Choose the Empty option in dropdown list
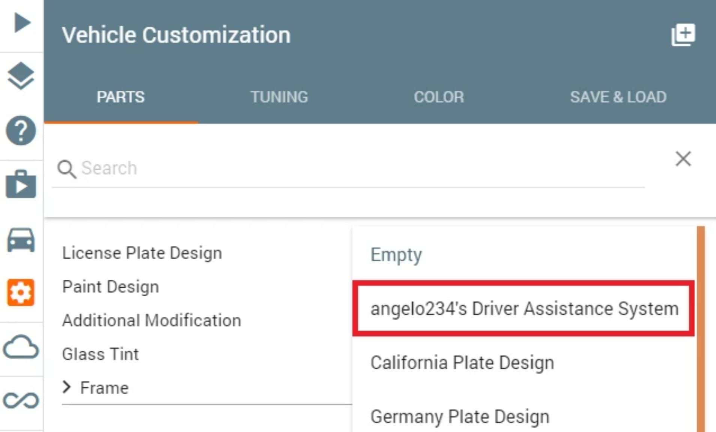This screenshot has height=432, width=716. 396,255
